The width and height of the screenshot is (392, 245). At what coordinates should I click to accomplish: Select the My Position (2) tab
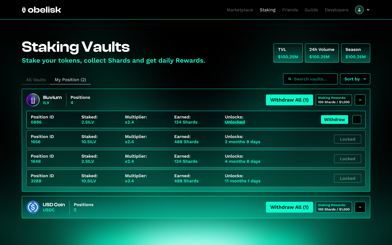pyautogui.click(x=71, y=80)
